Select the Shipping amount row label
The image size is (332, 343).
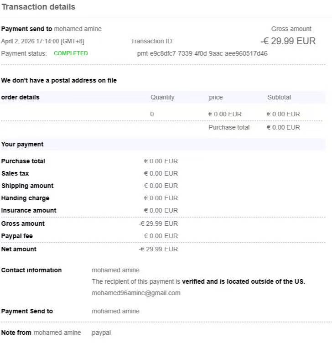(27, 186)
